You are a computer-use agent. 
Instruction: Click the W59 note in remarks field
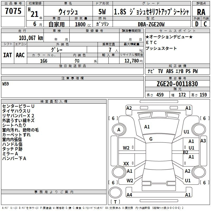coord(6,84)
